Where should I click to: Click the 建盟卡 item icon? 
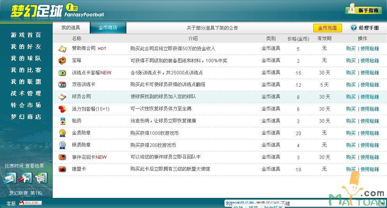tap(62, 169)
